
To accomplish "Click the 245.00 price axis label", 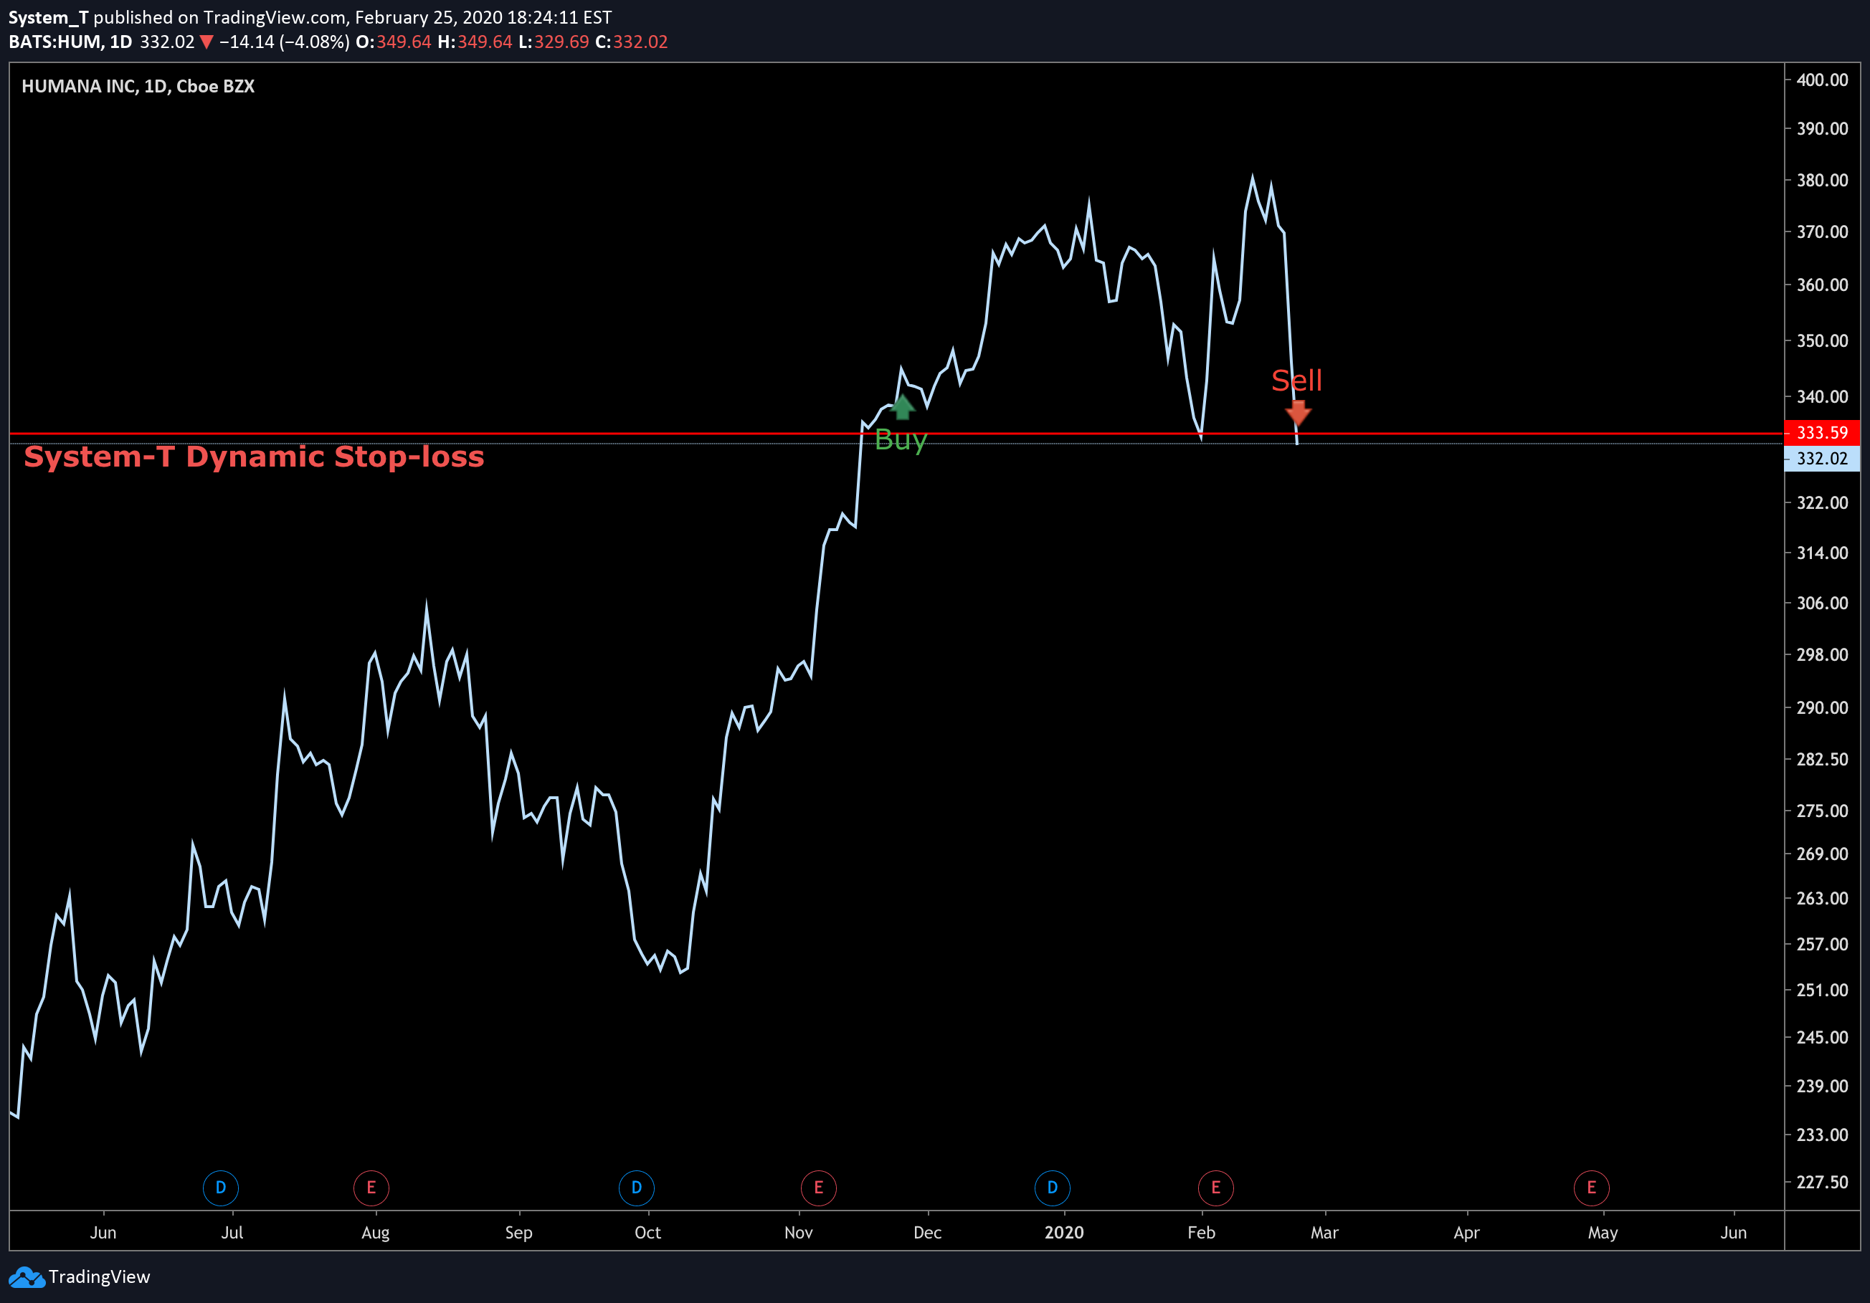I will (x=1822, y=1037).
